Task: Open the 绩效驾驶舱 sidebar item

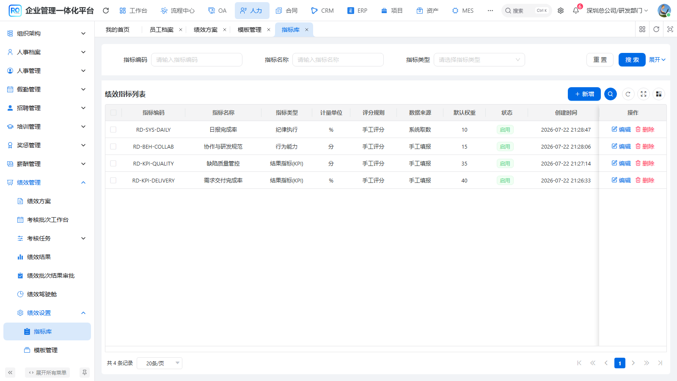Action: [47, 294]
